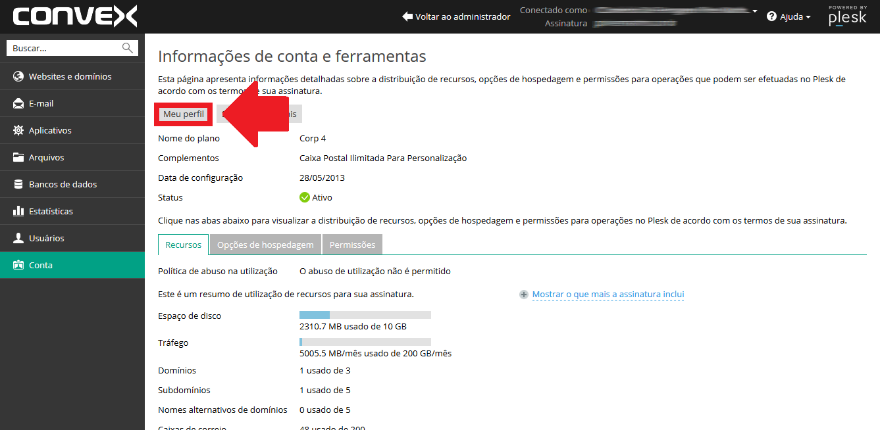Click the search magnifier icon
Screen dimensions: 880x430
pos(128,48)
